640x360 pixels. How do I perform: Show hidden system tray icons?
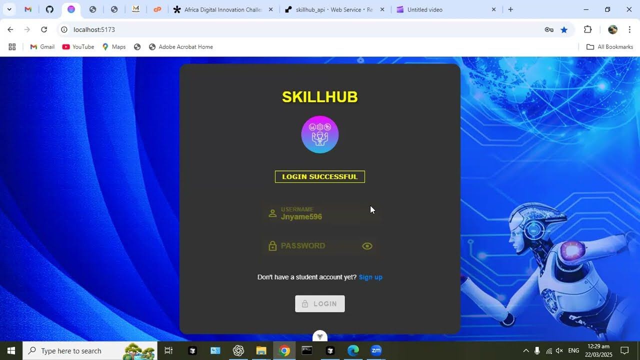[x=526, y=350]
